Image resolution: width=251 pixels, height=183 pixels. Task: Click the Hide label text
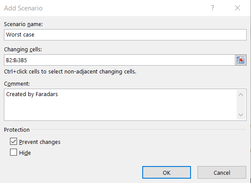pyautogui.click(x=25, y=153)
